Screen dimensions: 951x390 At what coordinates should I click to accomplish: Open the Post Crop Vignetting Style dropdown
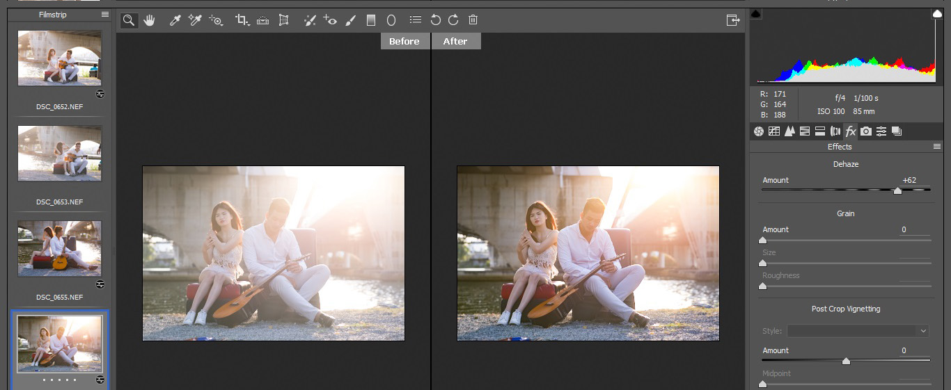(x=858, y=331)
